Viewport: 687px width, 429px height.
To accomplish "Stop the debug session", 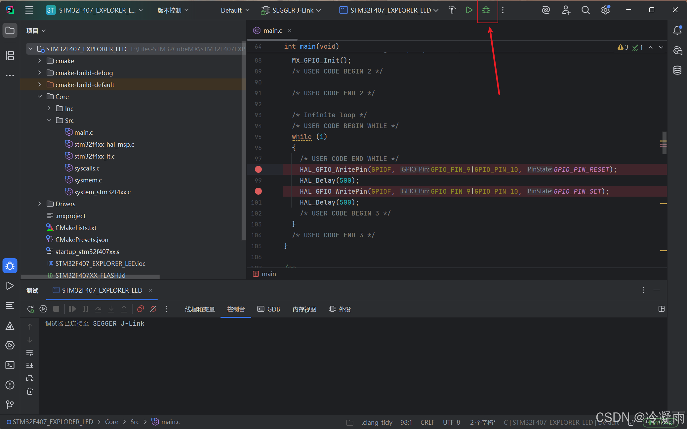I will click(x=56, y=309).
